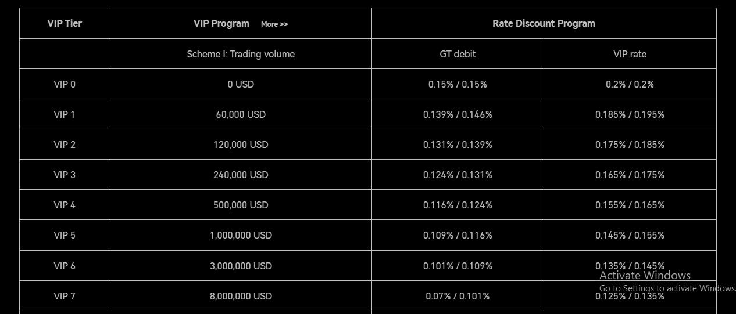Click the VIP 3 tier cell

click(x=65, y=175)
